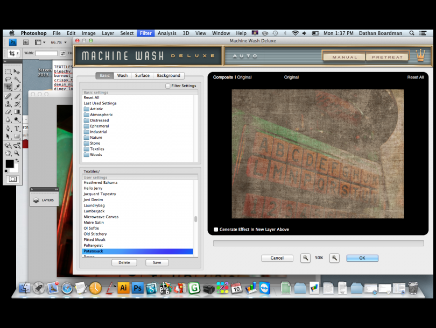Select the Move tool
The image size is (436, 328).
(x=17, y=72)
